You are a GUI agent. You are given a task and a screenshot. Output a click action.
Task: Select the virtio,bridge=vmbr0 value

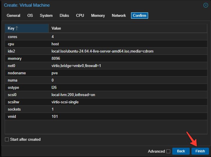pyautogui.click(x=76, y=66)
